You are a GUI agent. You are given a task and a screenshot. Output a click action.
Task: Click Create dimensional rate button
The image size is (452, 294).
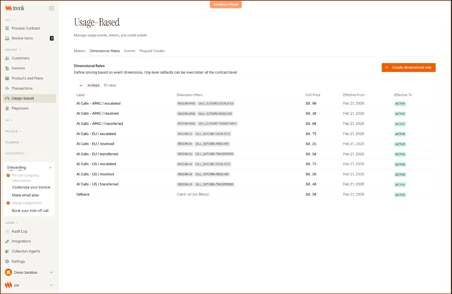tap(408, 68)
